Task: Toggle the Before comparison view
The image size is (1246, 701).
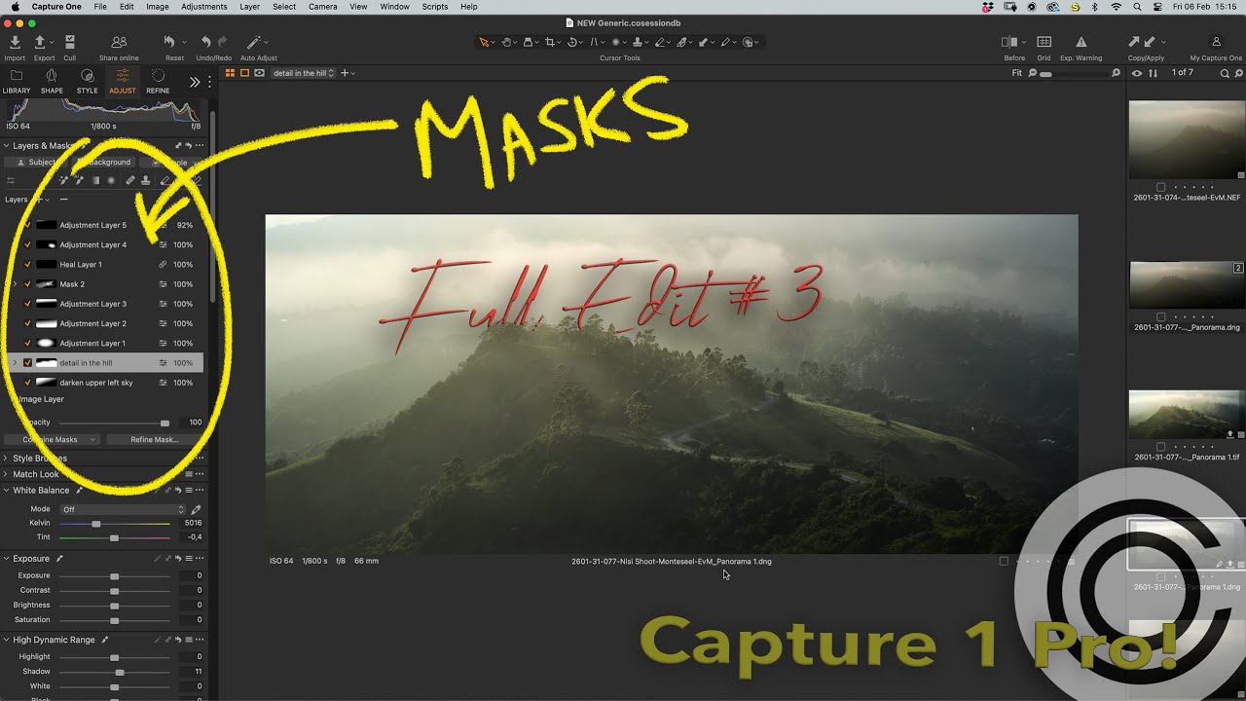Action: click(1008, 43)
